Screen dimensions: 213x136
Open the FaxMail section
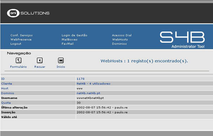(68, 44)
